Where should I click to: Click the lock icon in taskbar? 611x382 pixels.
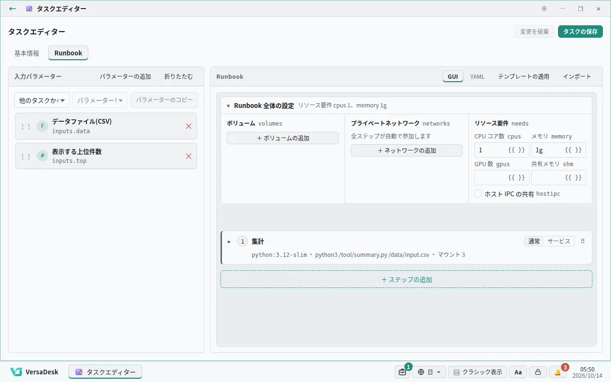537,372
